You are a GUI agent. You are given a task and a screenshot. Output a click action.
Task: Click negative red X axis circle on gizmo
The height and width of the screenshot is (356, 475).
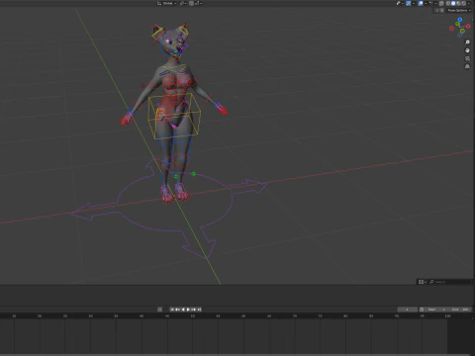click(x=451, y=29)
